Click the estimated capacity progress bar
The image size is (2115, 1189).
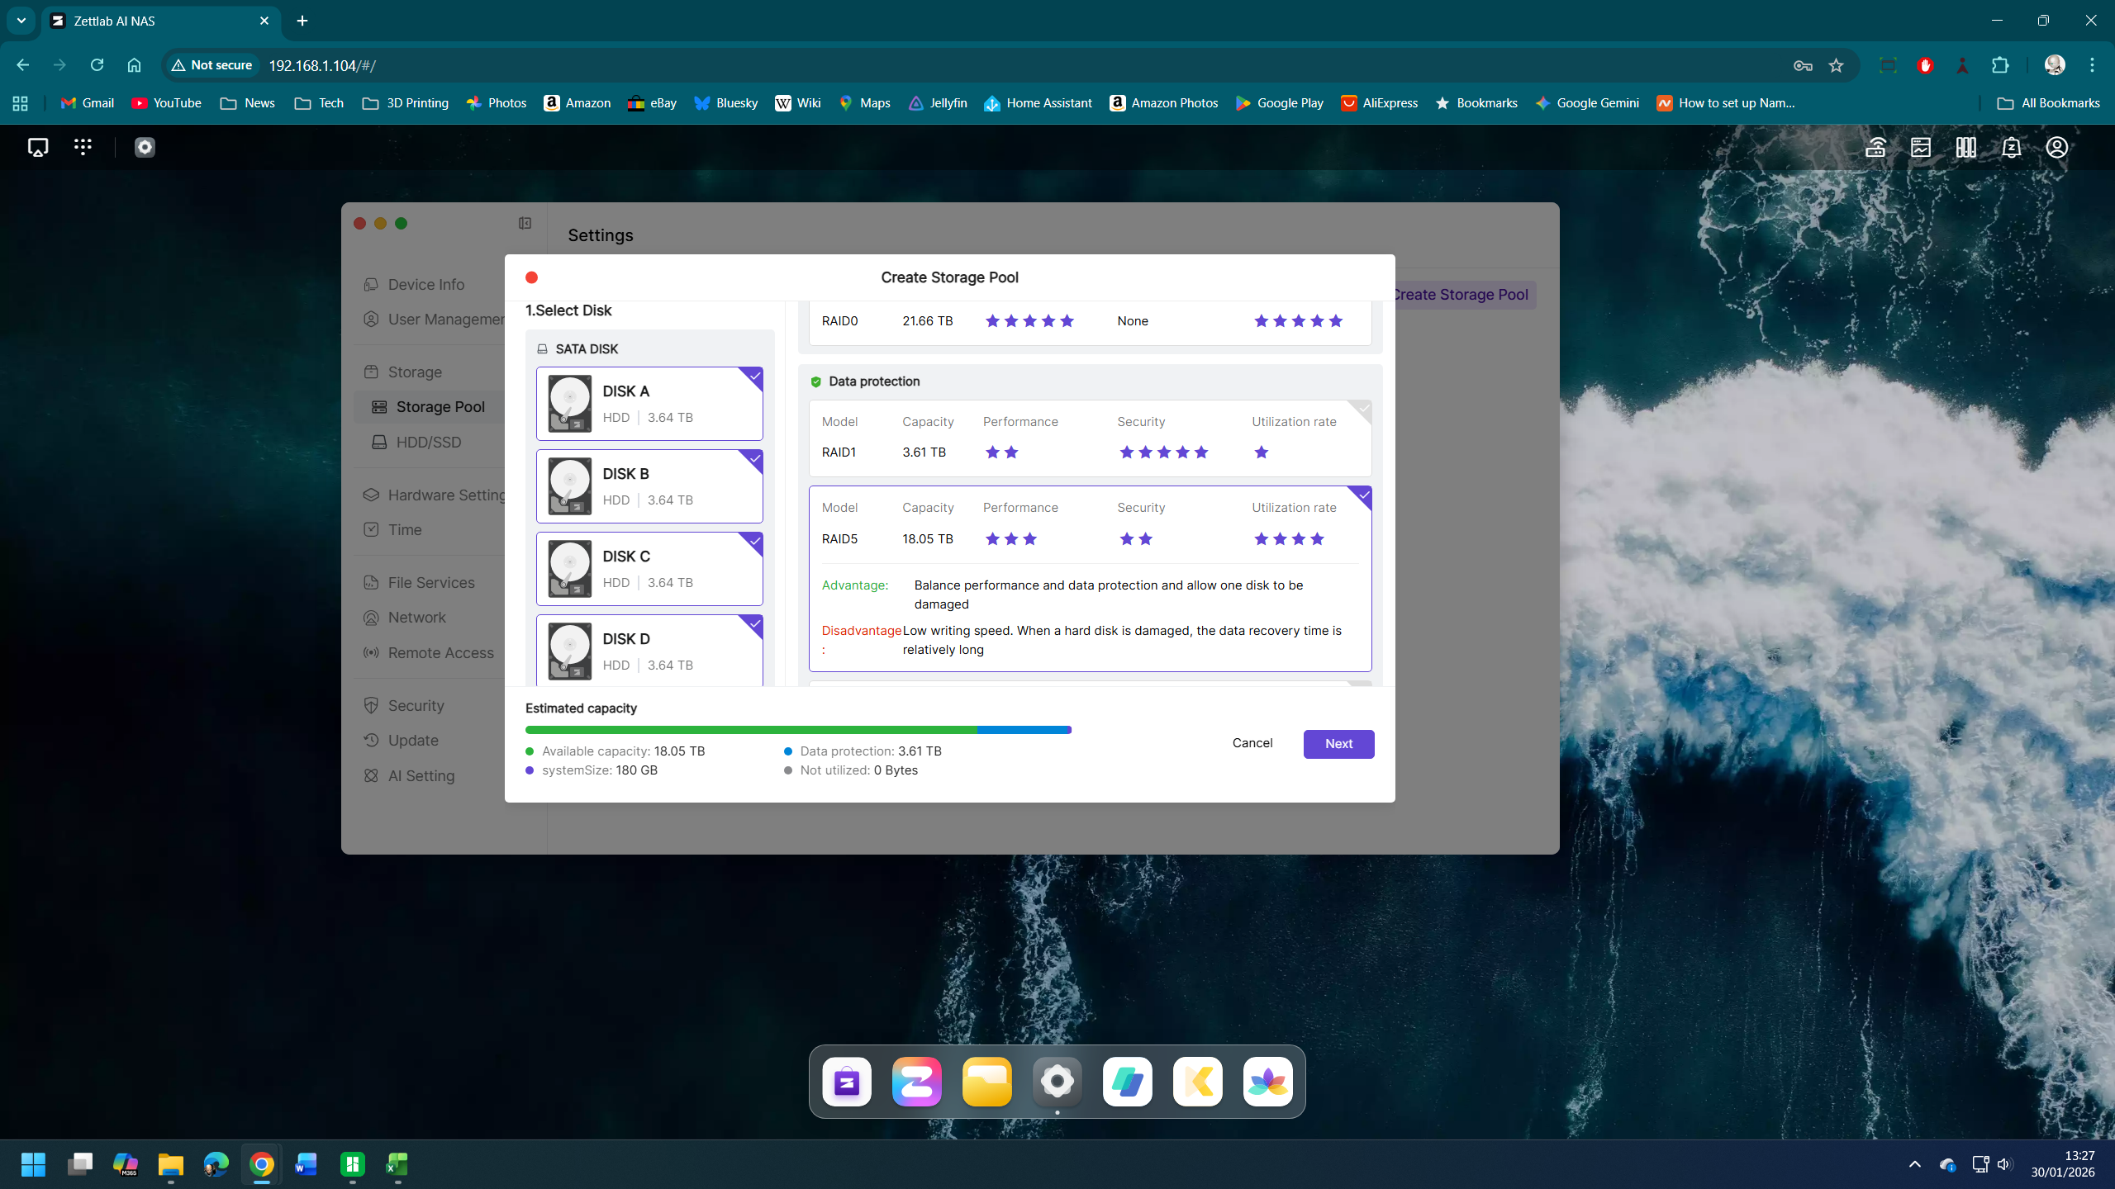pyautogui.click(x=798, y=730)
